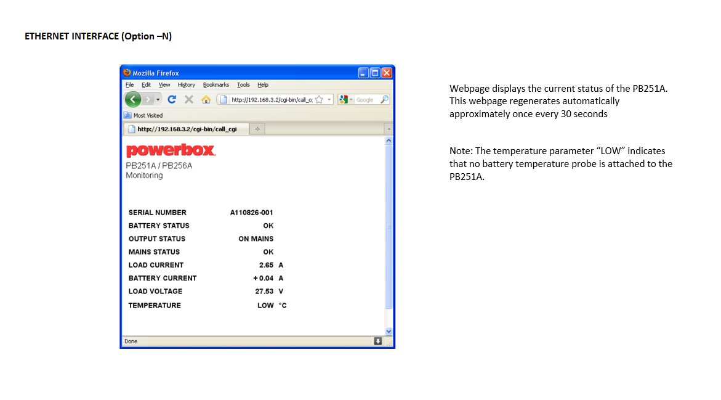Open the search engine selector dropdown
Image resolution: width=721 pixels, height=400 pixels.
[351, 99]
